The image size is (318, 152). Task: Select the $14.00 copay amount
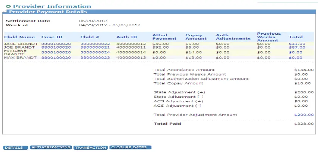point(194,52)
